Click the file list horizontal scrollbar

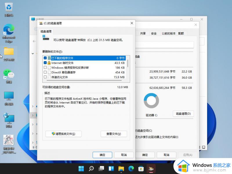84,80
